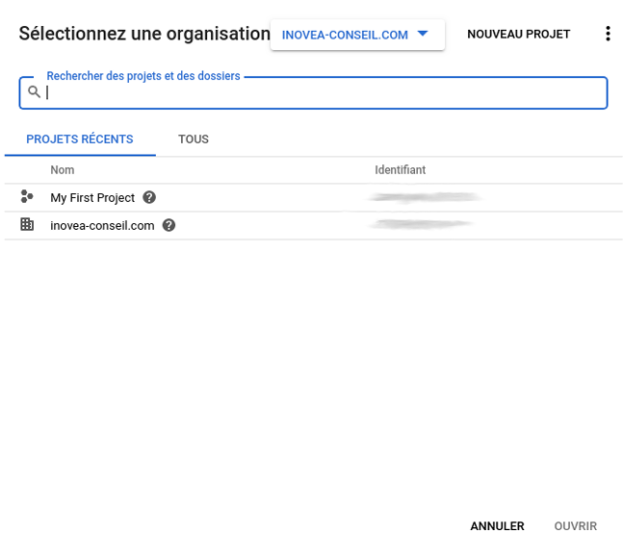Click the magnifier search icon
623x555 pixels.
point(34,92)
